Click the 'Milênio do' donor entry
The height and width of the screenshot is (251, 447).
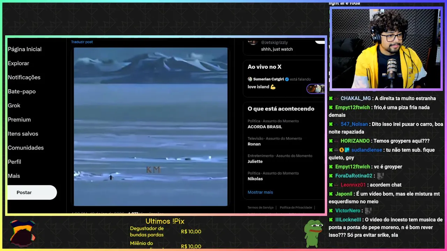[x=141, y=243]
